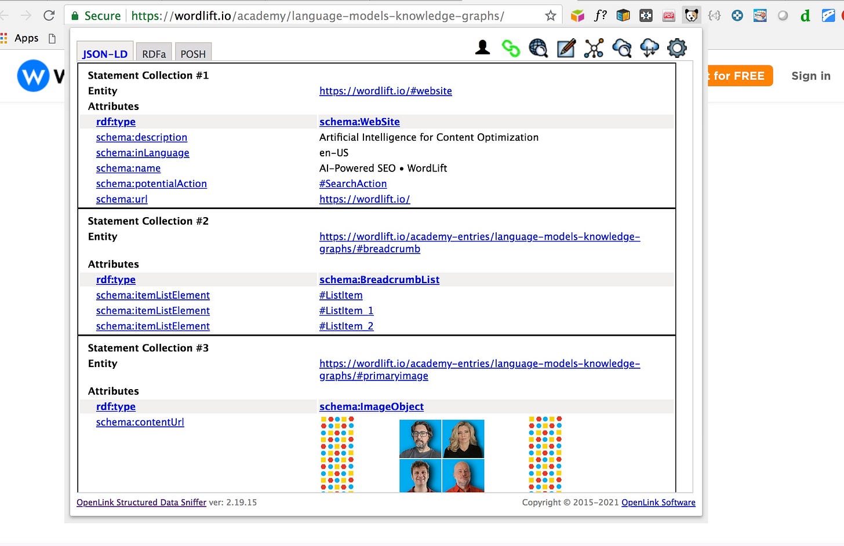Follow the schema:WebSite type link

(359, 122)
